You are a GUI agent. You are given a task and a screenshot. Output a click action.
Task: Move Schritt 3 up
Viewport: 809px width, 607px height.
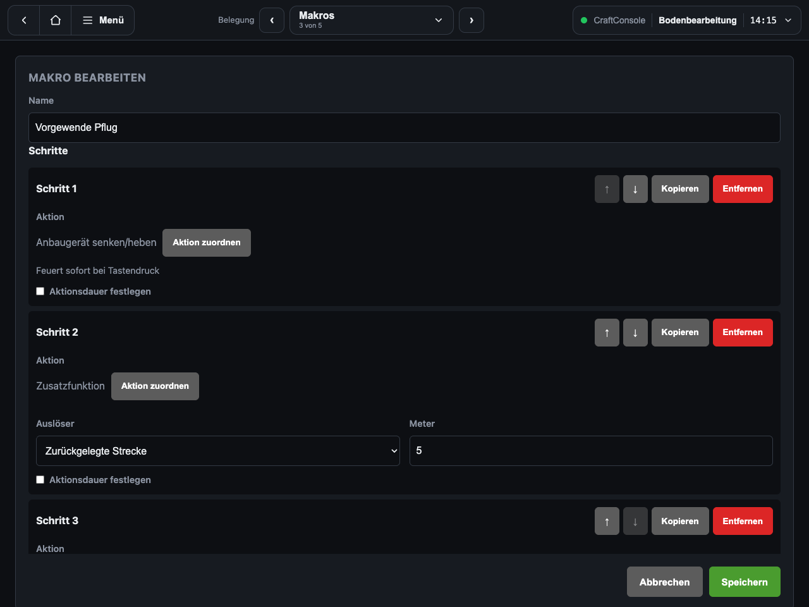[x=607, y=521]
